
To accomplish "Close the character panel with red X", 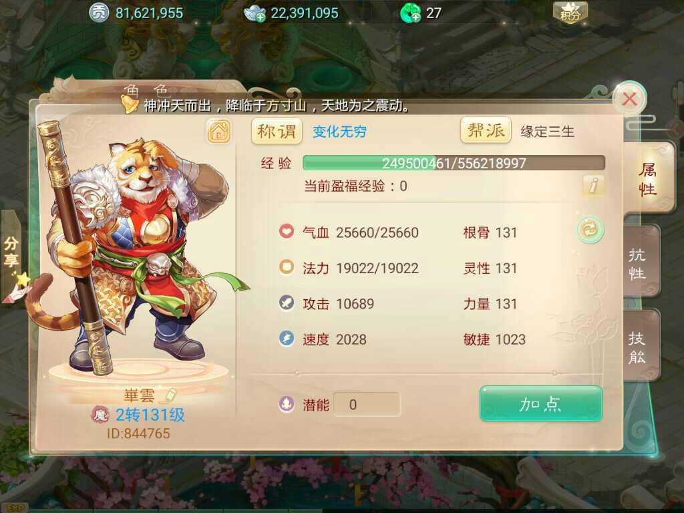I will coord(629,99).
